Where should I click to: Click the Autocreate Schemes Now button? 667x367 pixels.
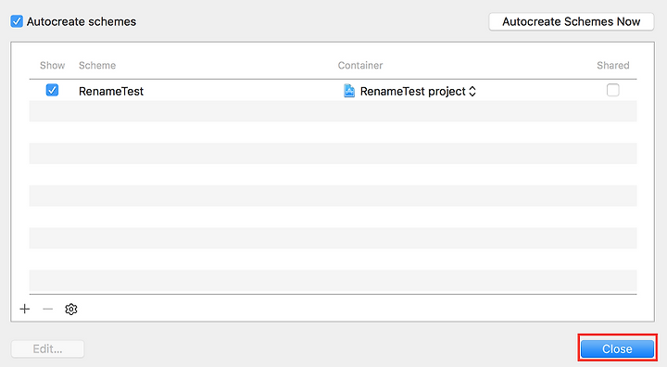point(572,21)
